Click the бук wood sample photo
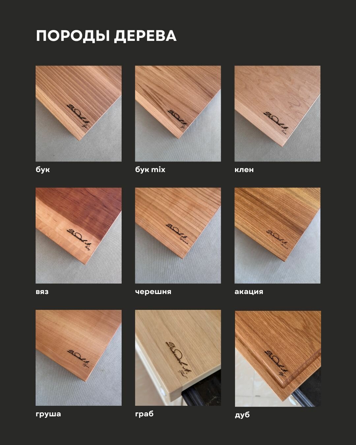This screenshot has width=356, height=445. [78, 114]
